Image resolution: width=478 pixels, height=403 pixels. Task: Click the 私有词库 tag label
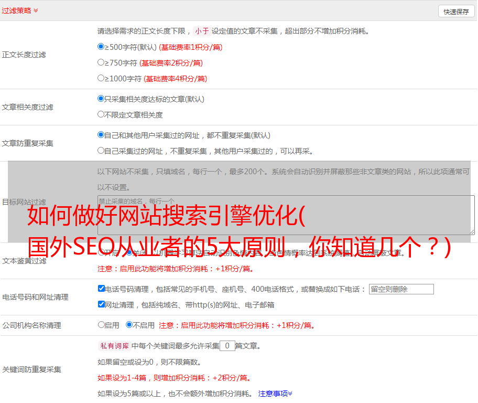coord(114,346)
